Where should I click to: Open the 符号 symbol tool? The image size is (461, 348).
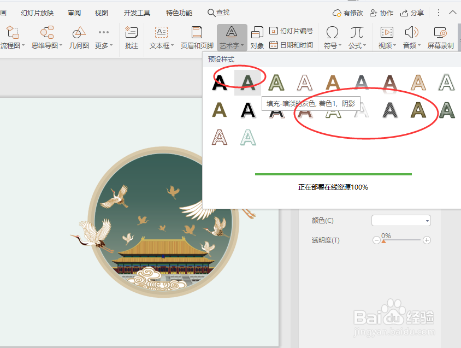pyautogui.click(x=332, y=37)
